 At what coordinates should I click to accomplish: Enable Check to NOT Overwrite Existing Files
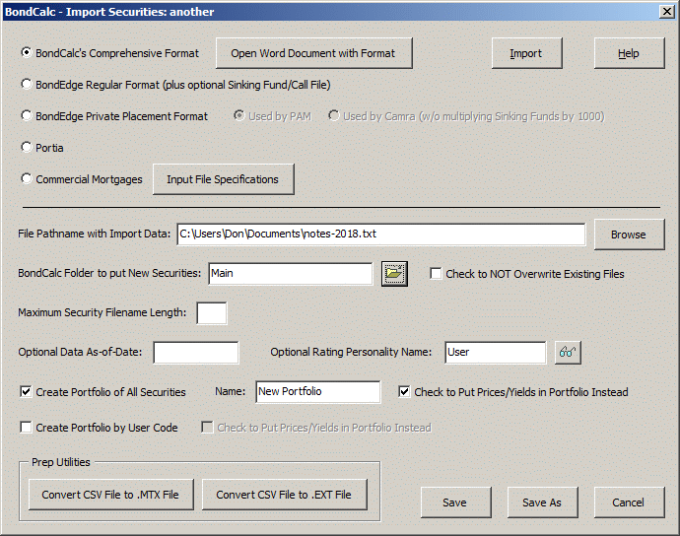pyautogui.click(x=436, y=274)
